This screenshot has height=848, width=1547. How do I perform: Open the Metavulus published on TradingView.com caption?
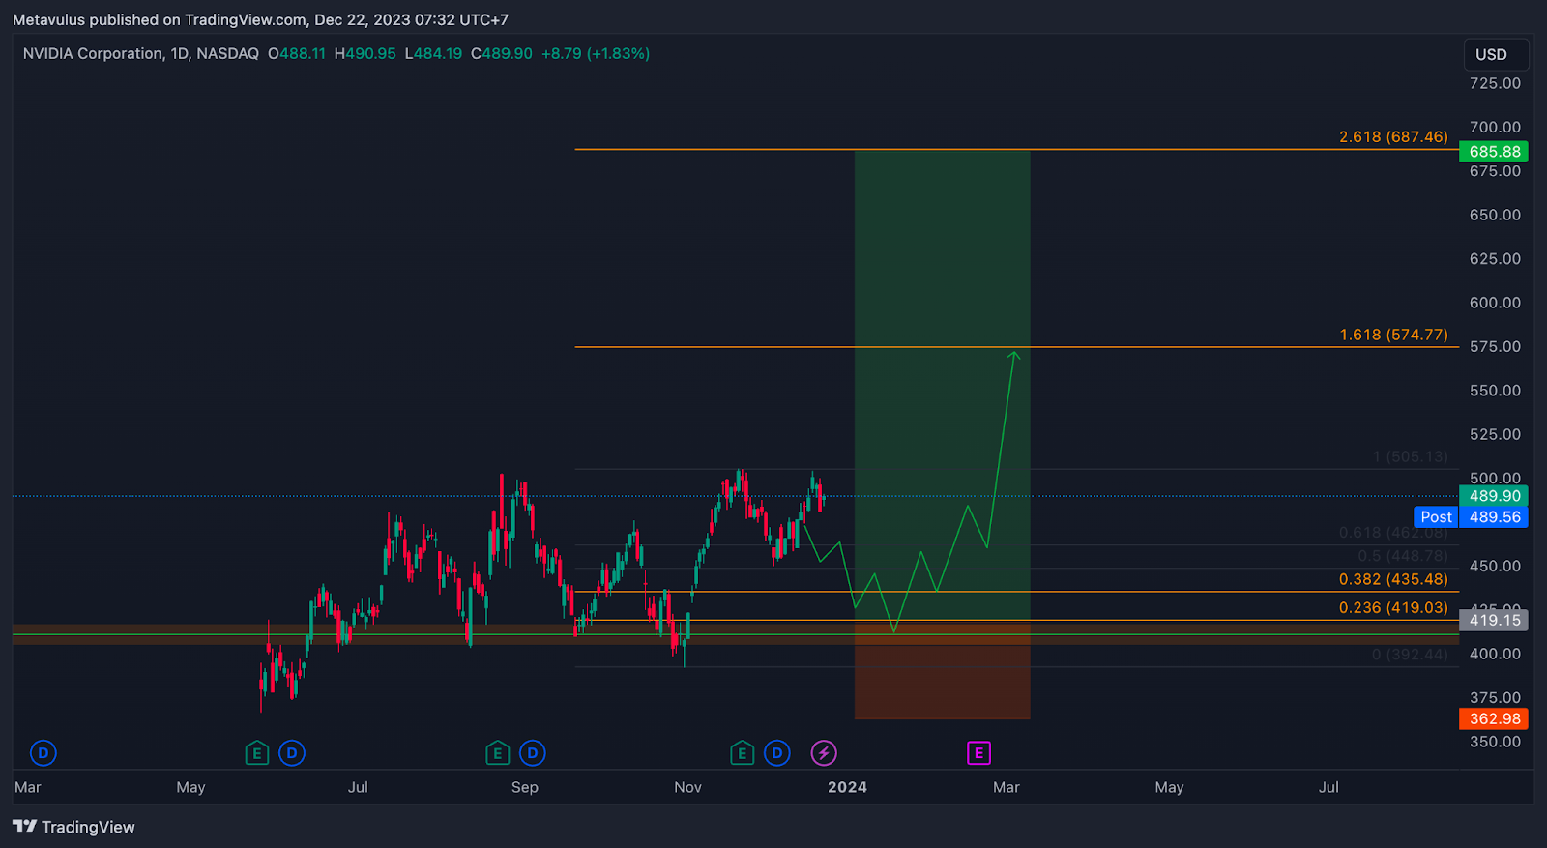pyautogui.click(x=260, y=19)
